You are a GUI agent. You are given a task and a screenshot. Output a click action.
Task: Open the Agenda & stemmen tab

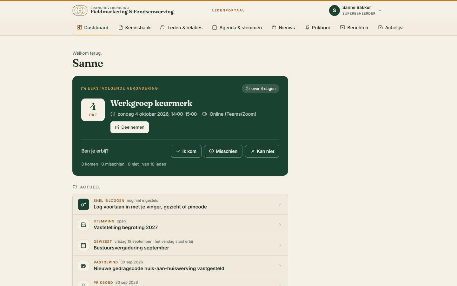point(237,28)
